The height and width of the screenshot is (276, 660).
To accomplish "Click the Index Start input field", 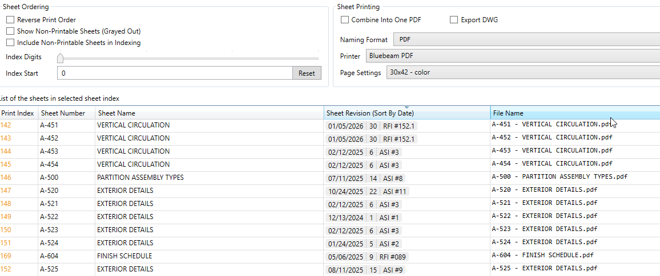I will pos(174,73).
